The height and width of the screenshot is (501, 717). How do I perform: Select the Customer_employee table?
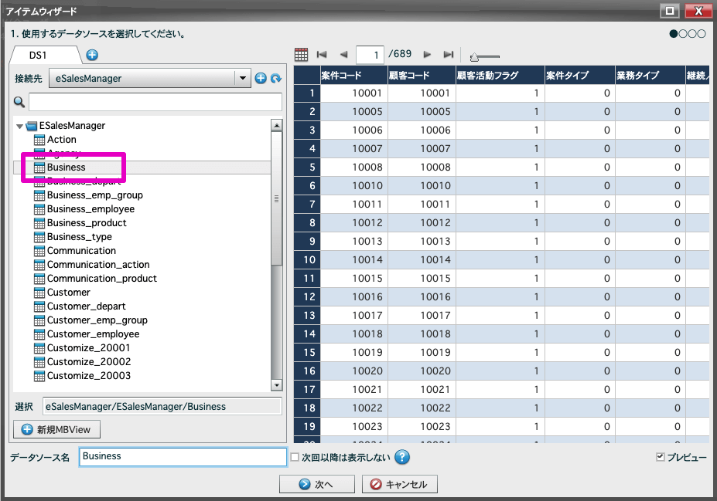click(93, 334)
